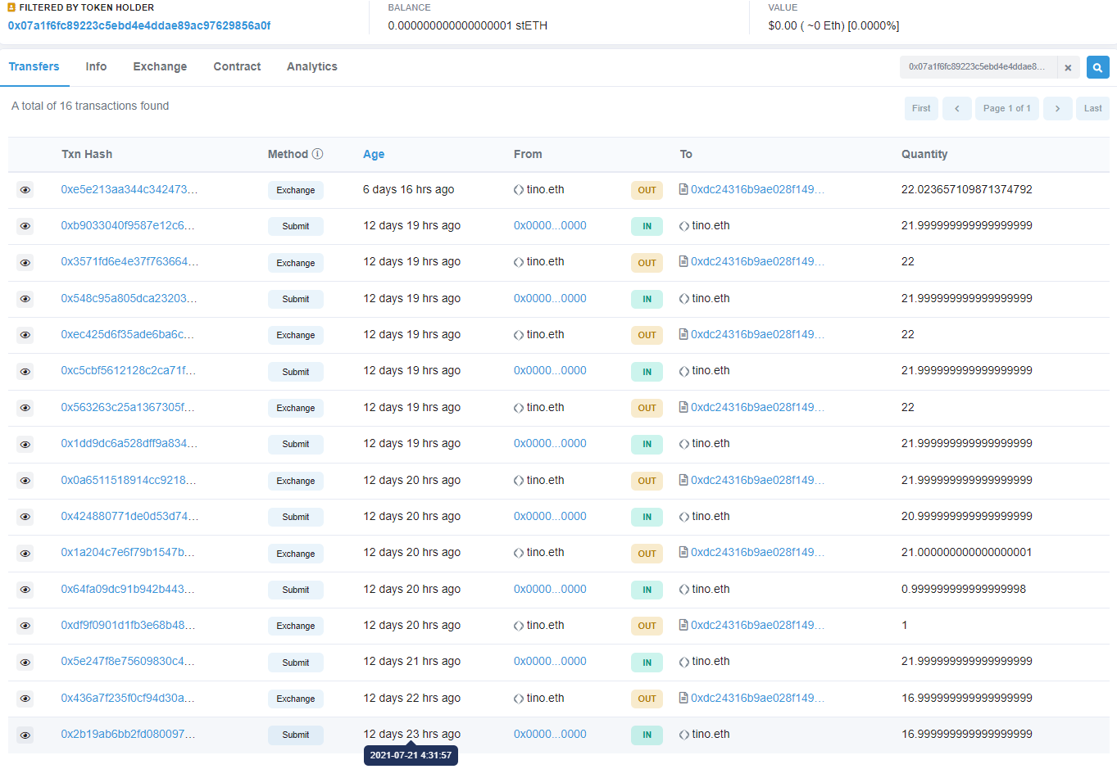This screenshot has width=1117, height=769.
Task: Click the contract icon beside 0xdc24316b9ae028f149 in the 0x3571fd6e4e37f763664 row
Action: [x=683, y=261]
